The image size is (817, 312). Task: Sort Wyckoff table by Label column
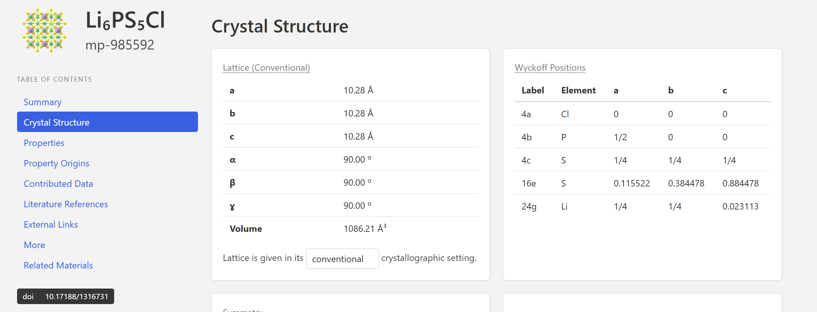pyautogui.click(x=533, y=90)
